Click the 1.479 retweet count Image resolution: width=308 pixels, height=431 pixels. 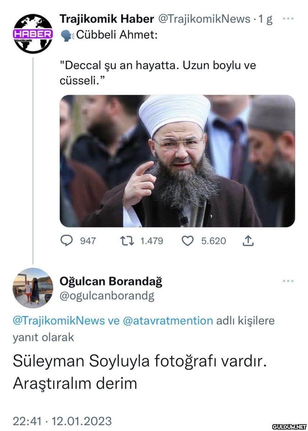click(151, 241)
